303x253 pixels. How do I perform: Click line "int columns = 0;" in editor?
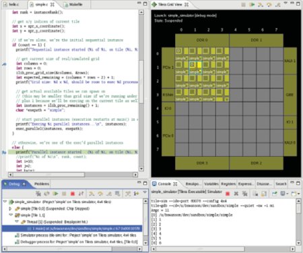coord(32,63)
